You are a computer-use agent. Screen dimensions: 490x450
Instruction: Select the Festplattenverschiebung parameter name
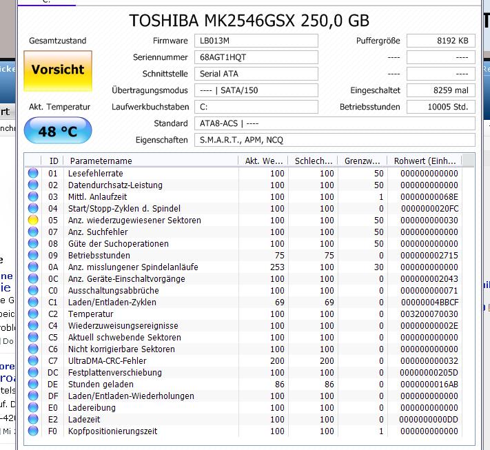click(x=115, y=373)
